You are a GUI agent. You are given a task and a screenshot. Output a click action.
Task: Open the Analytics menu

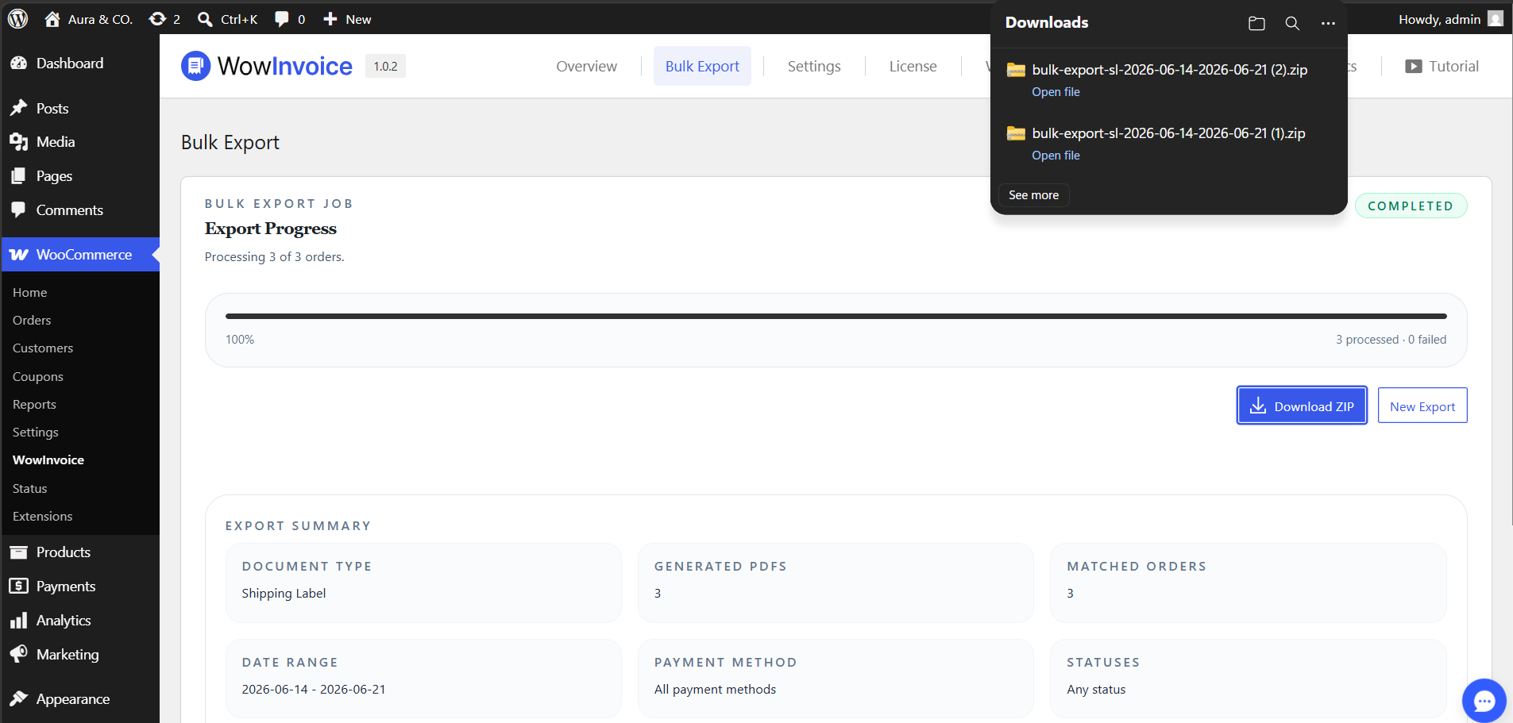click(80, 621)
